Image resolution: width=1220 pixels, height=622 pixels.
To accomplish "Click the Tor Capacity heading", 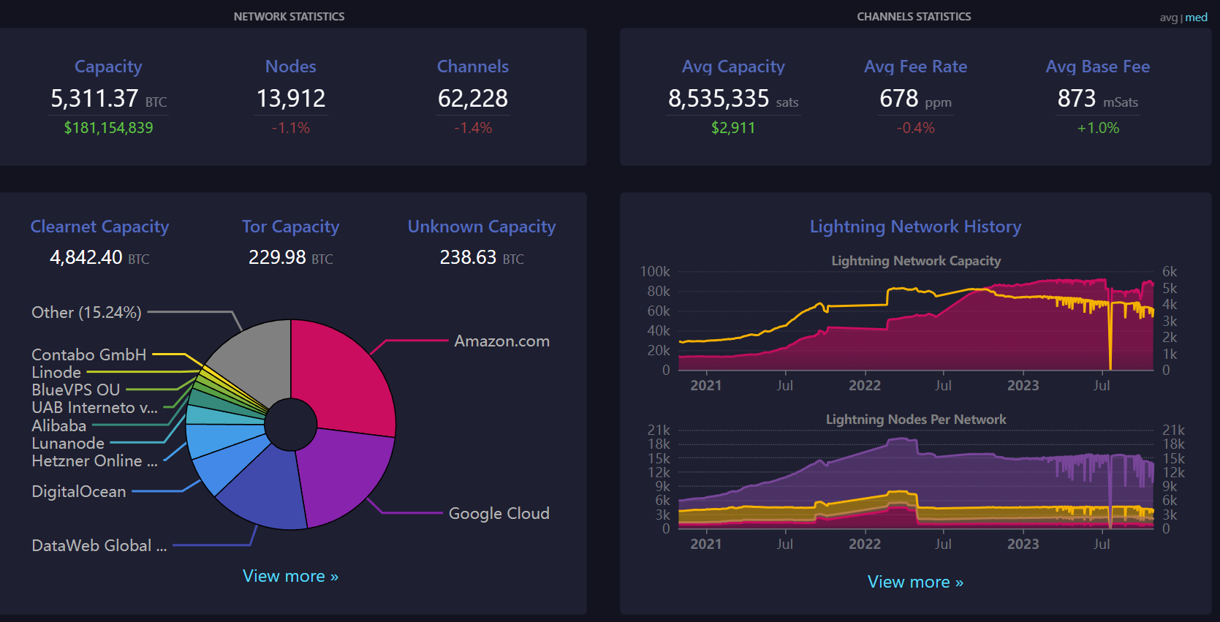I will click(290, 227).
